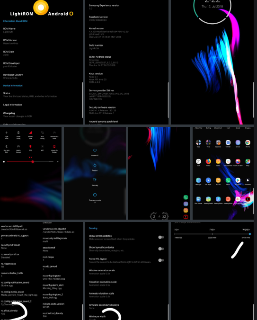Open Transition animation scale option
Image resolution: width=257 pixels, height=320 pixels.
coord(126,283)
